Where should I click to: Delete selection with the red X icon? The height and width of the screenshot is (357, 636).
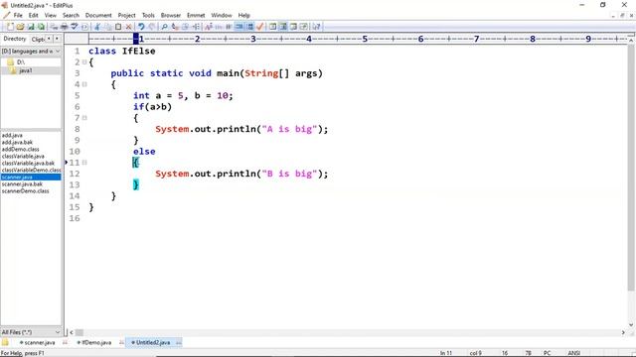[x=128, y=27]
